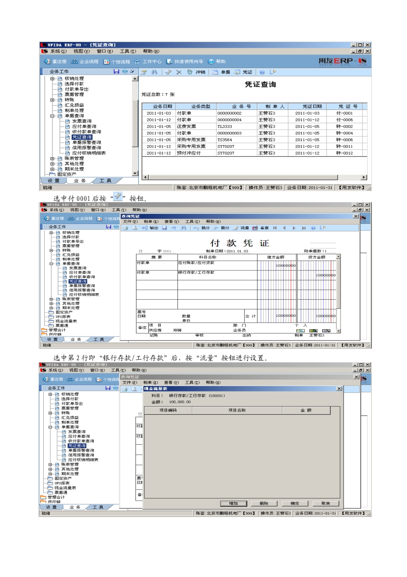Image resolution: width=407 pixels, height=577 pixels.
Task: Open 视图(V) menu in the first screenshot
Action: 81,51
